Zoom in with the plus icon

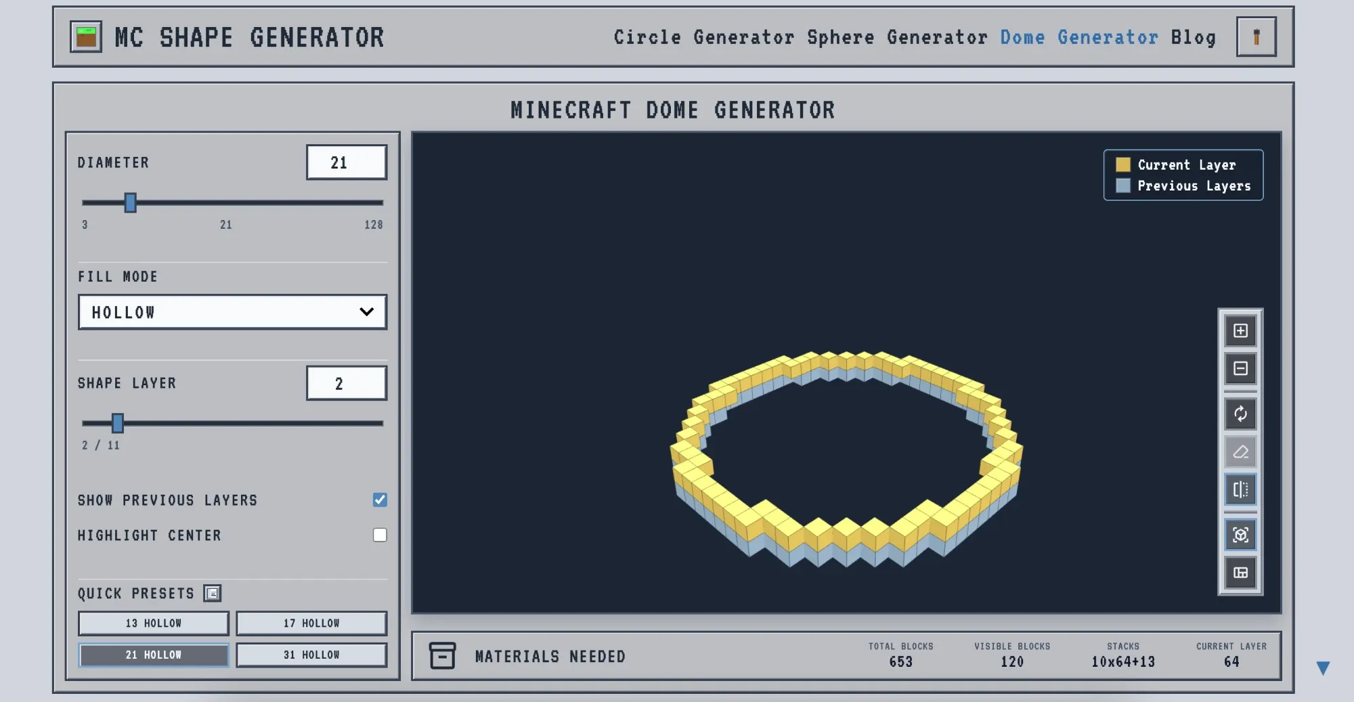pyautogui.click(x=1240, y=331)
